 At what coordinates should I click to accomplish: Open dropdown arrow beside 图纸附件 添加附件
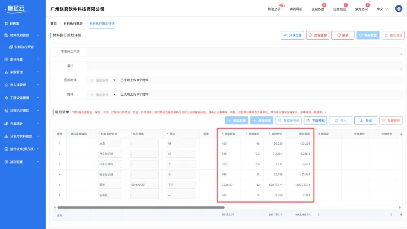[114, 80]
